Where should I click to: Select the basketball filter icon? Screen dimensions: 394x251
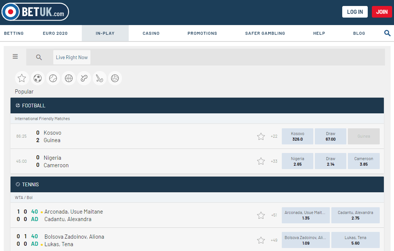69,78
